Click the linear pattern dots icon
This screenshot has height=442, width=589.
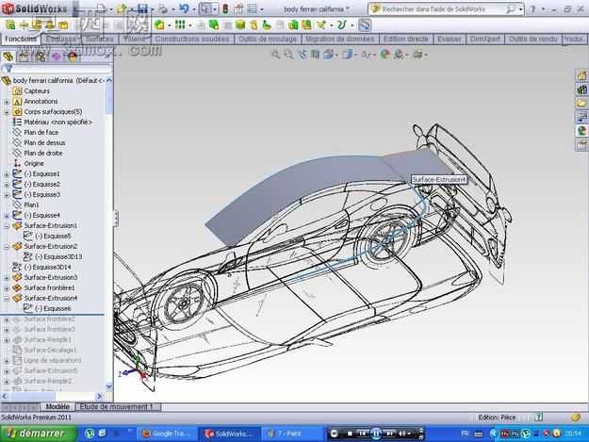(180, 25)
